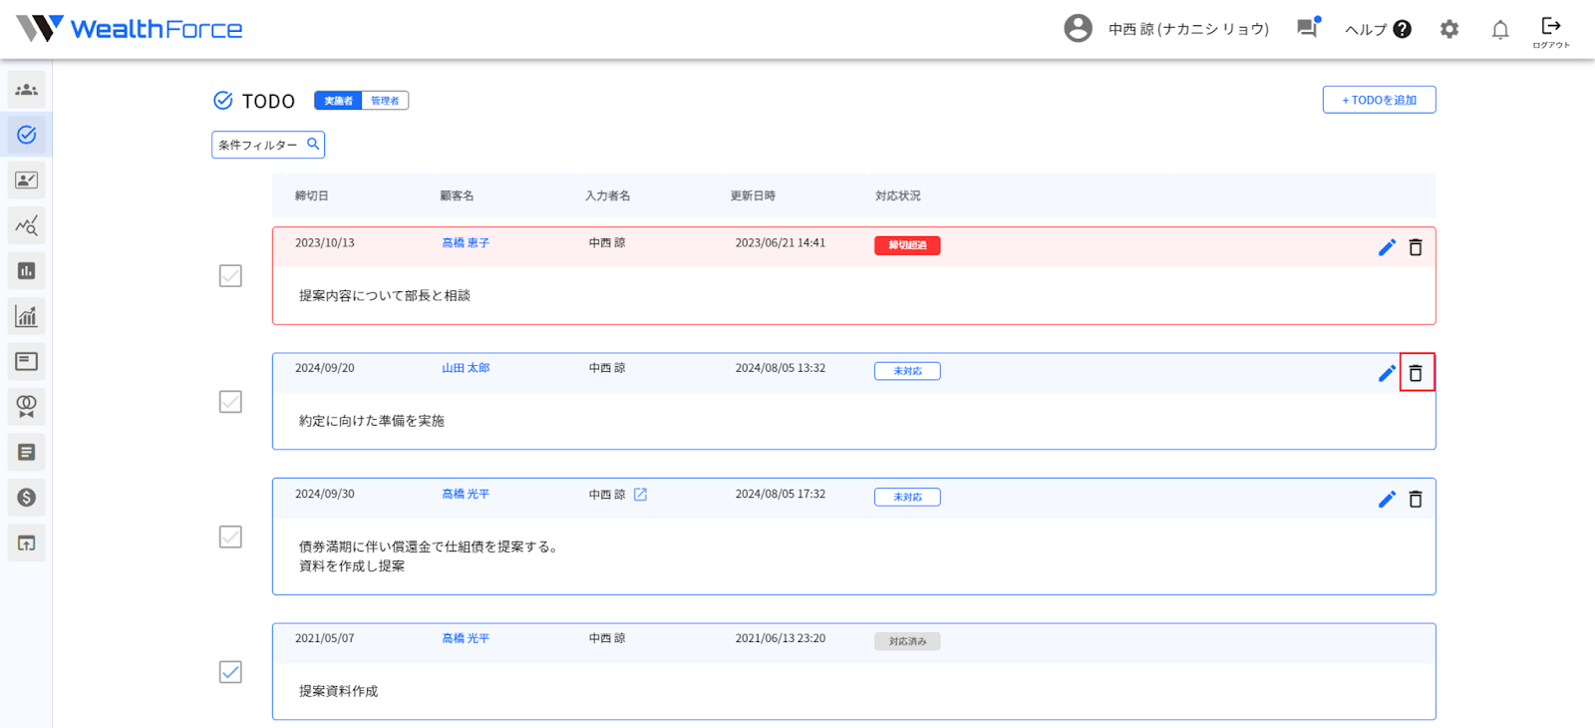Click the 更新日時 column header
Screen dimensions: 1595x728
[x=753, y=196]
